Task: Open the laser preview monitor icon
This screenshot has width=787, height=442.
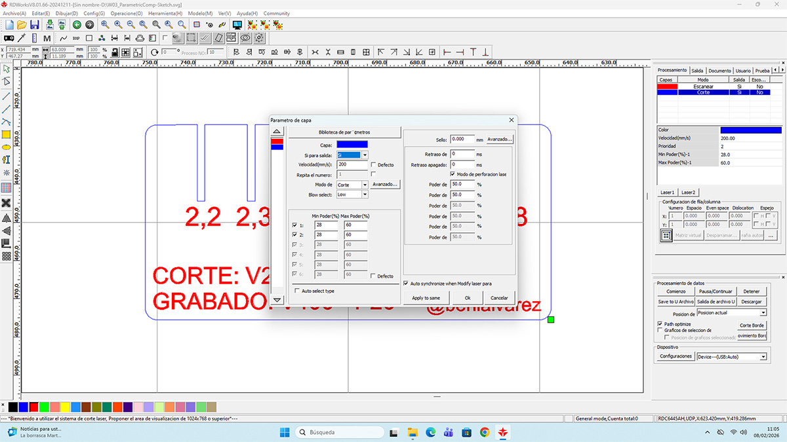Action: point(236,24)
